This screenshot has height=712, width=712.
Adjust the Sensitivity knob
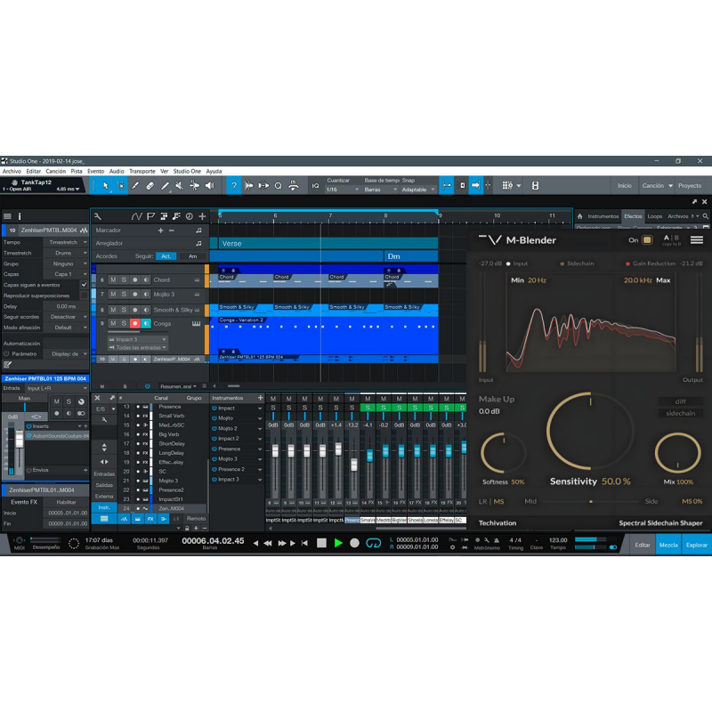click(x=590, y=431)
